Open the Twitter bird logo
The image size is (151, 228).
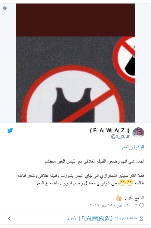[x=10, y=130]
